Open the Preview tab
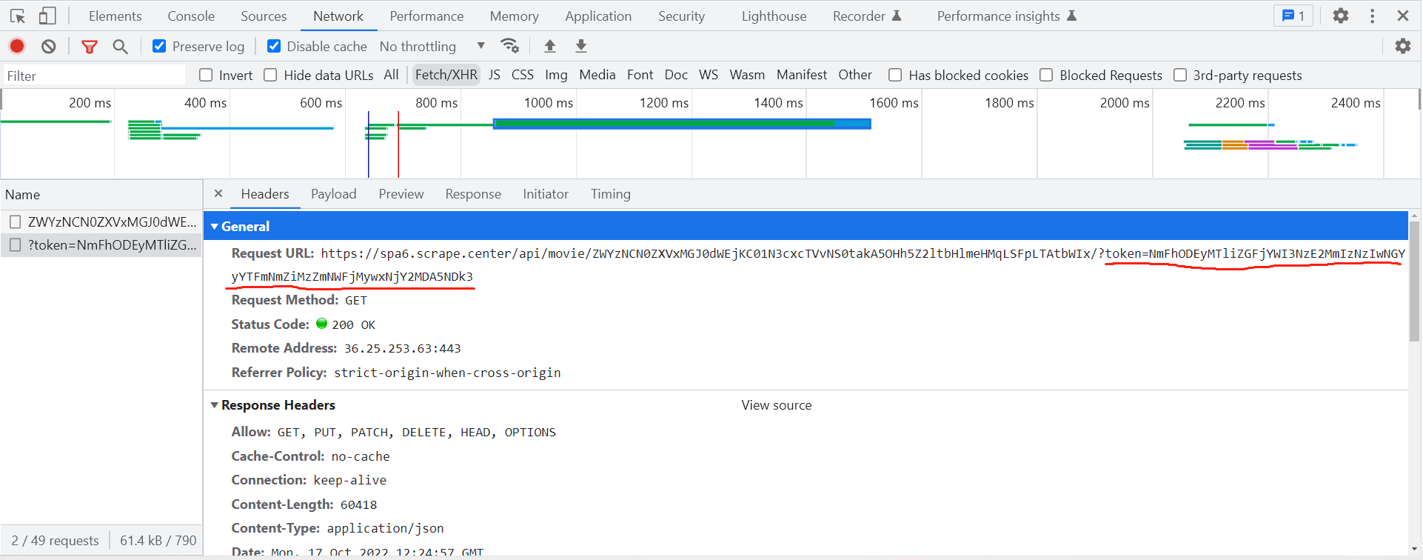This screenshot has height=560, width=1423. click(x=401, y=194)
